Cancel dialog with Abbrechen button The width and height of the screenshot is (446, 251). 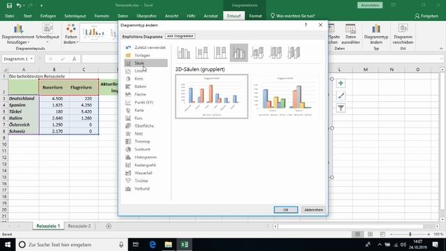click(314, 210)
